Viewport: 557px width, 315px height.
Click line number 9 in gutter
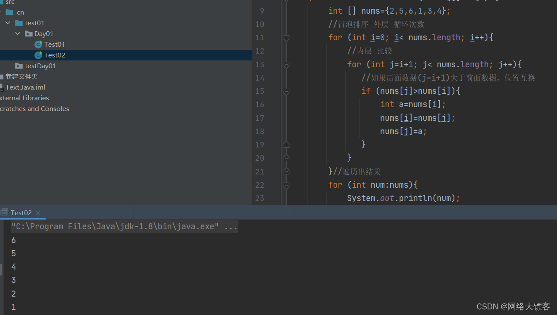point(262,11)
